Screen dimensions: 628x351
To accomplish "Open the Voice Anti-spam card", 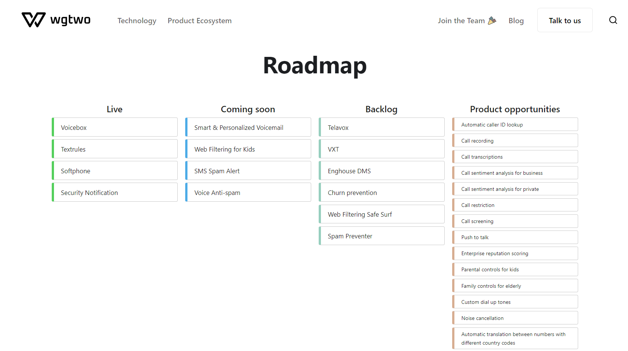I will 248,192.
